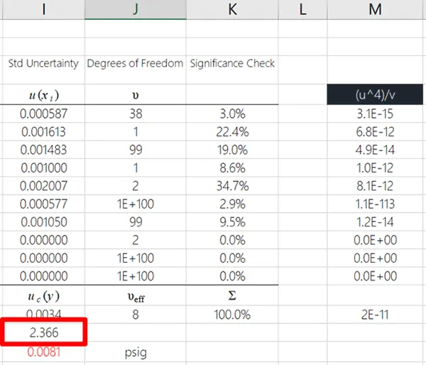Select the 8.6% significance cell
This screenshot has height=365, width=426.
click(232, 168)
